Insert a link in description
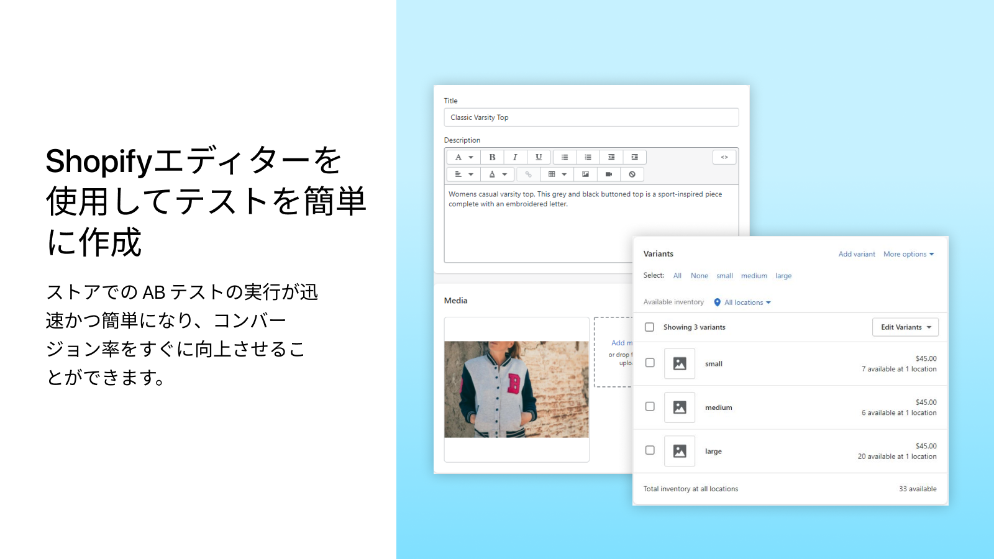The image size is (994, 559). point(528,175)
